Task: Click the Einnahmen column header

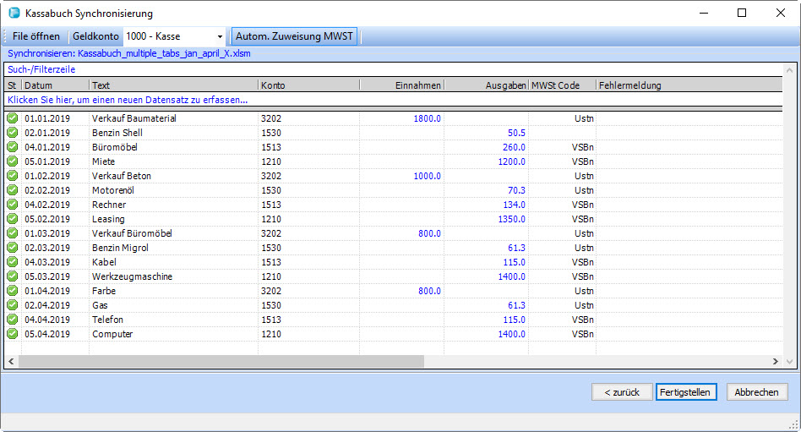Action: pyautogui.click(x=401, y=85)
